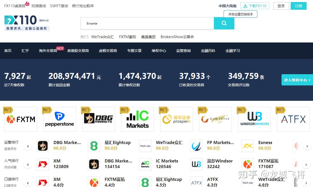Click WeTrade icon in 监管排行 row

(145, 146)
